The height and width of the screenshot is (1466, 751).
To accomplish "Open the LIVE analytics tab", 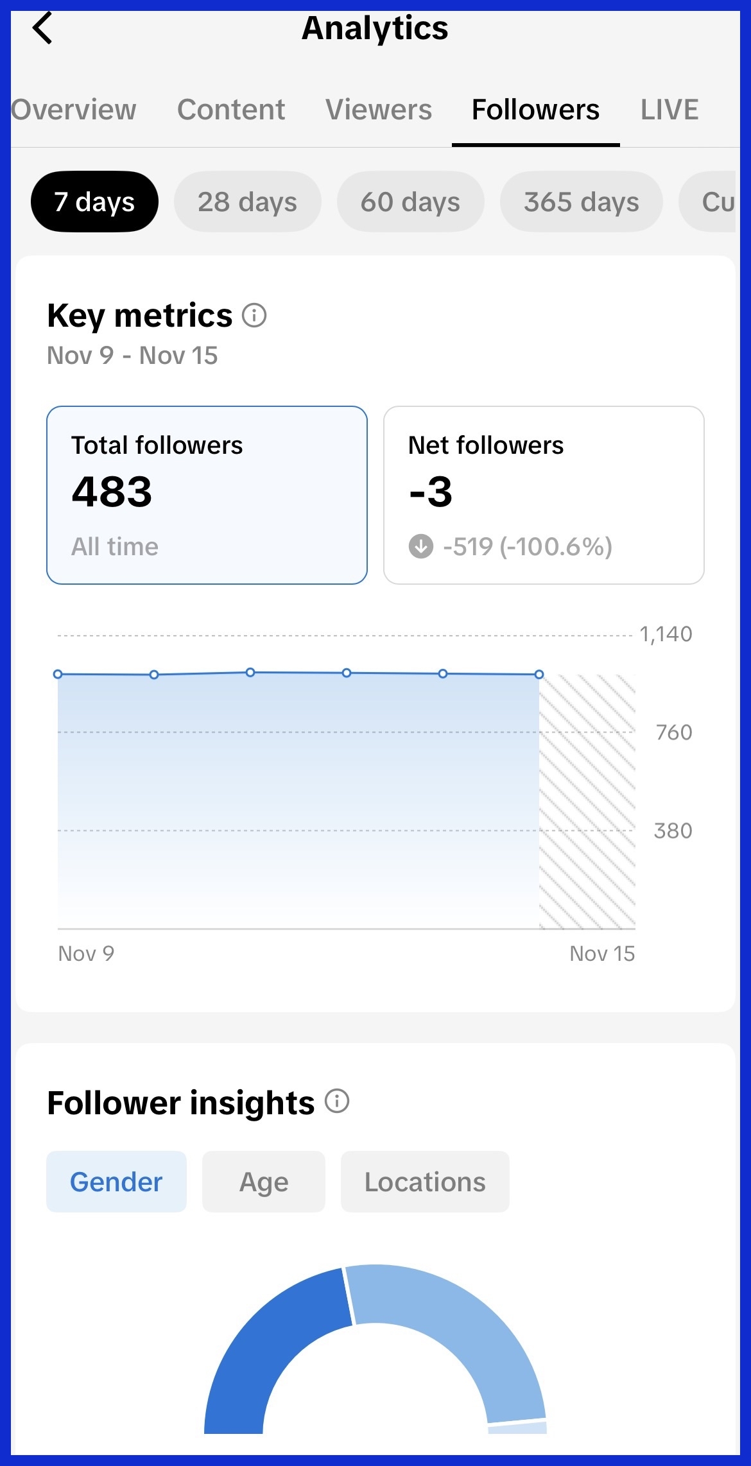I will [670, 109].
